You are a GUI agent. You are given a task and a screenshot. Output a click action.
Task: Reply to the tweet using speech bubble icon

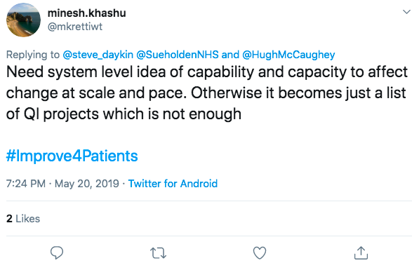tap(57, 252)
